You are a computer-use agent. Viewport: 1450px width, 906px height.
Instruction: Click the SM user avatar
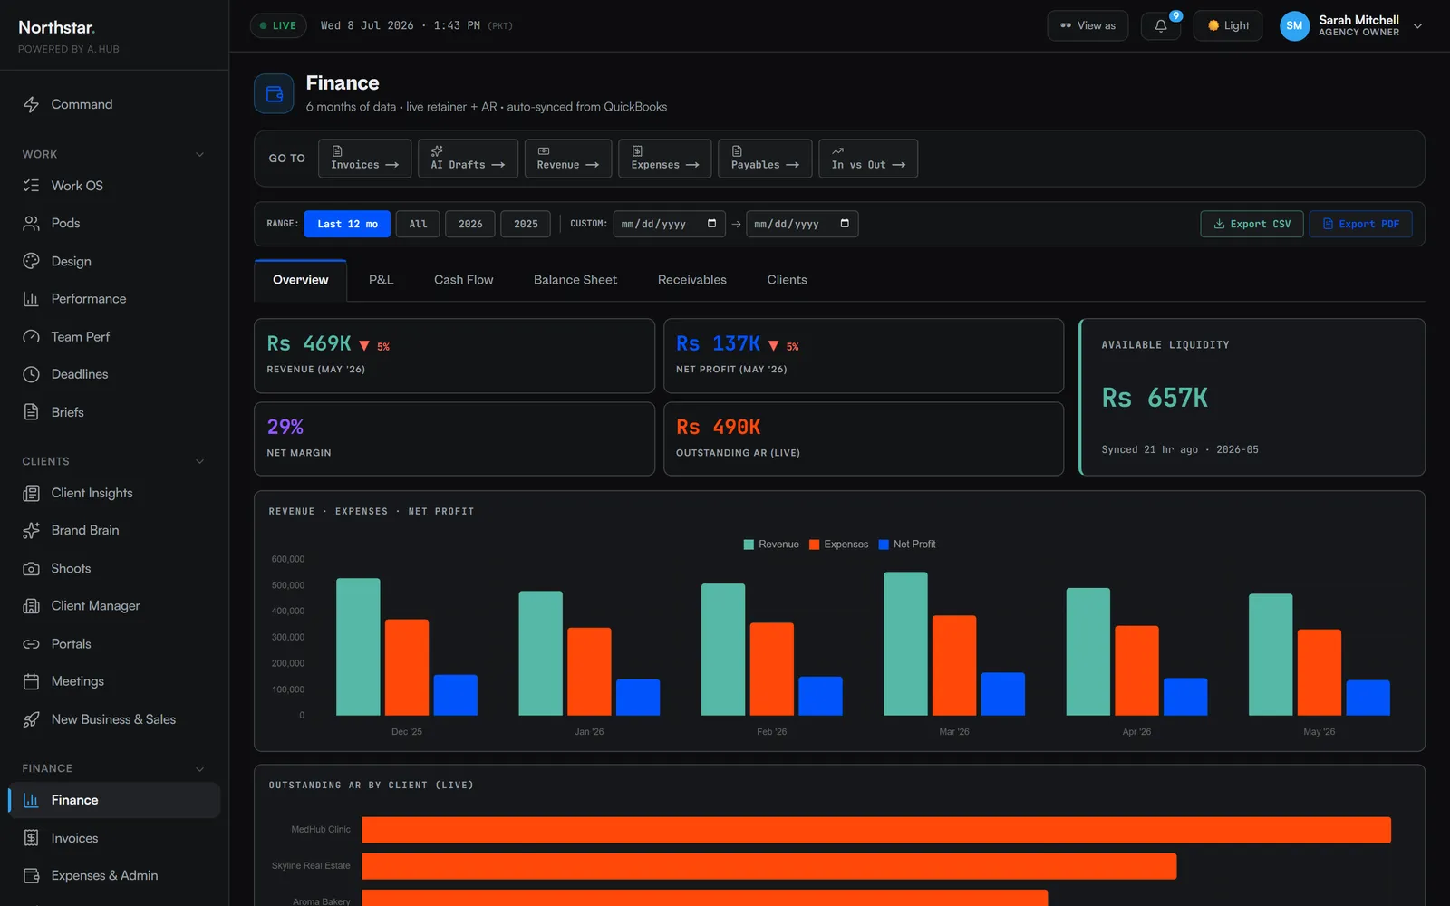click(x=1294, y=25)
